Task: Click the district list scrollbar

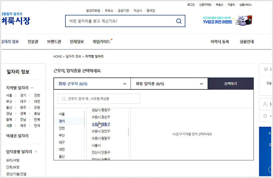Action: click(129, 132)
